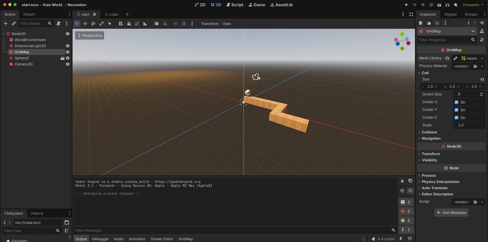The image size is (488, 242).
Task: Toggle the sun preview icon in viewport toolbar
Action: [176, 24]
